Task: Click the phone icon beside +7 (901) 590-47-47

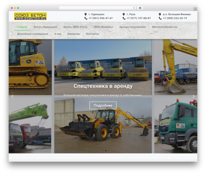Action: pyautogui.click(x=86, y=18)
